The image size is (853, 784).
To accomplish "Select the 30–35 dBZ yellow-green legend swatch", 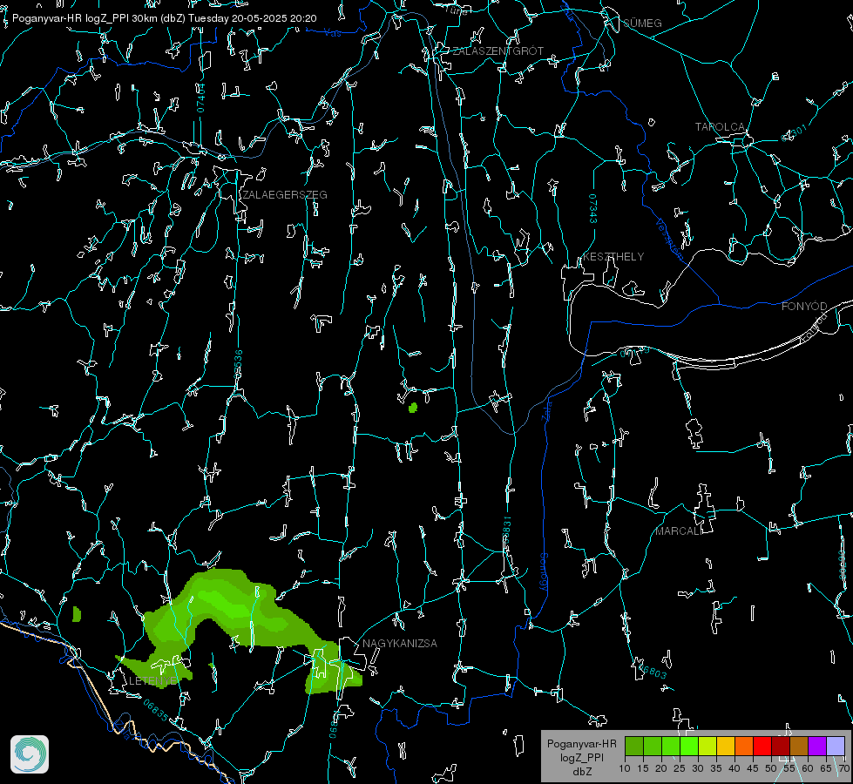I will pos(707,746).
